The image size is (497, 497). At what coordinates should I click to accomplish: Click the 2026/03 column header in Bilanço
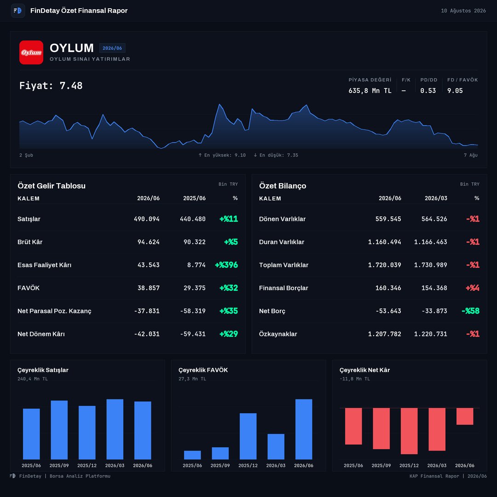pos(436,198)
